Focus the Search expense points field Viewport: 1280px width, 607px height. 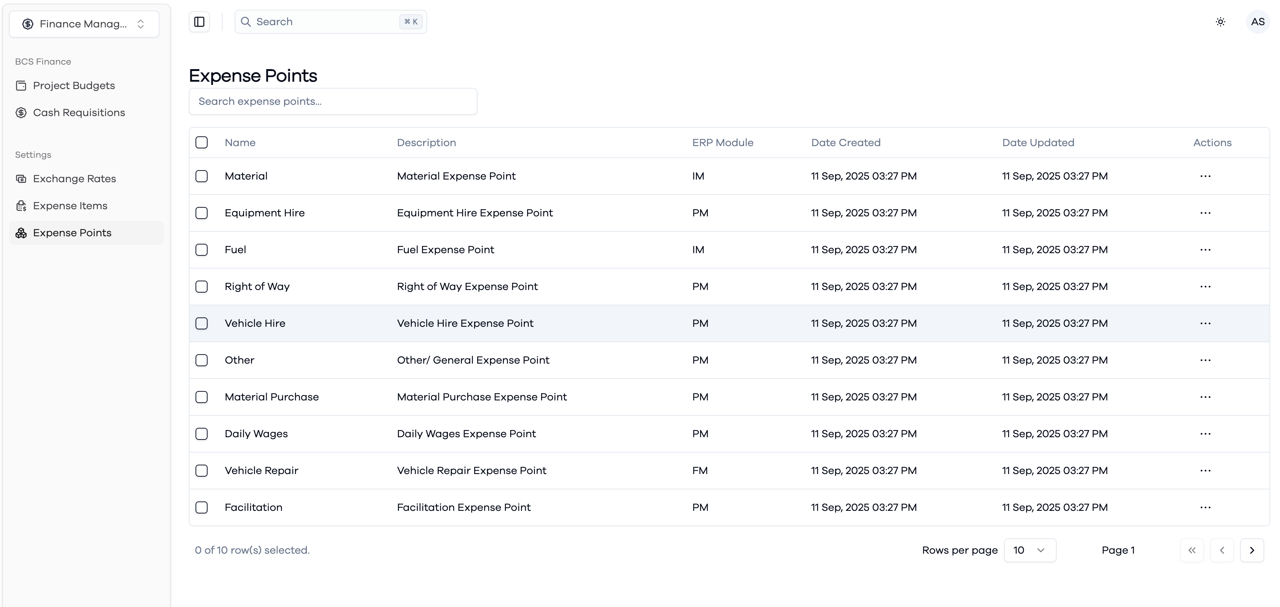click(333, 101)
